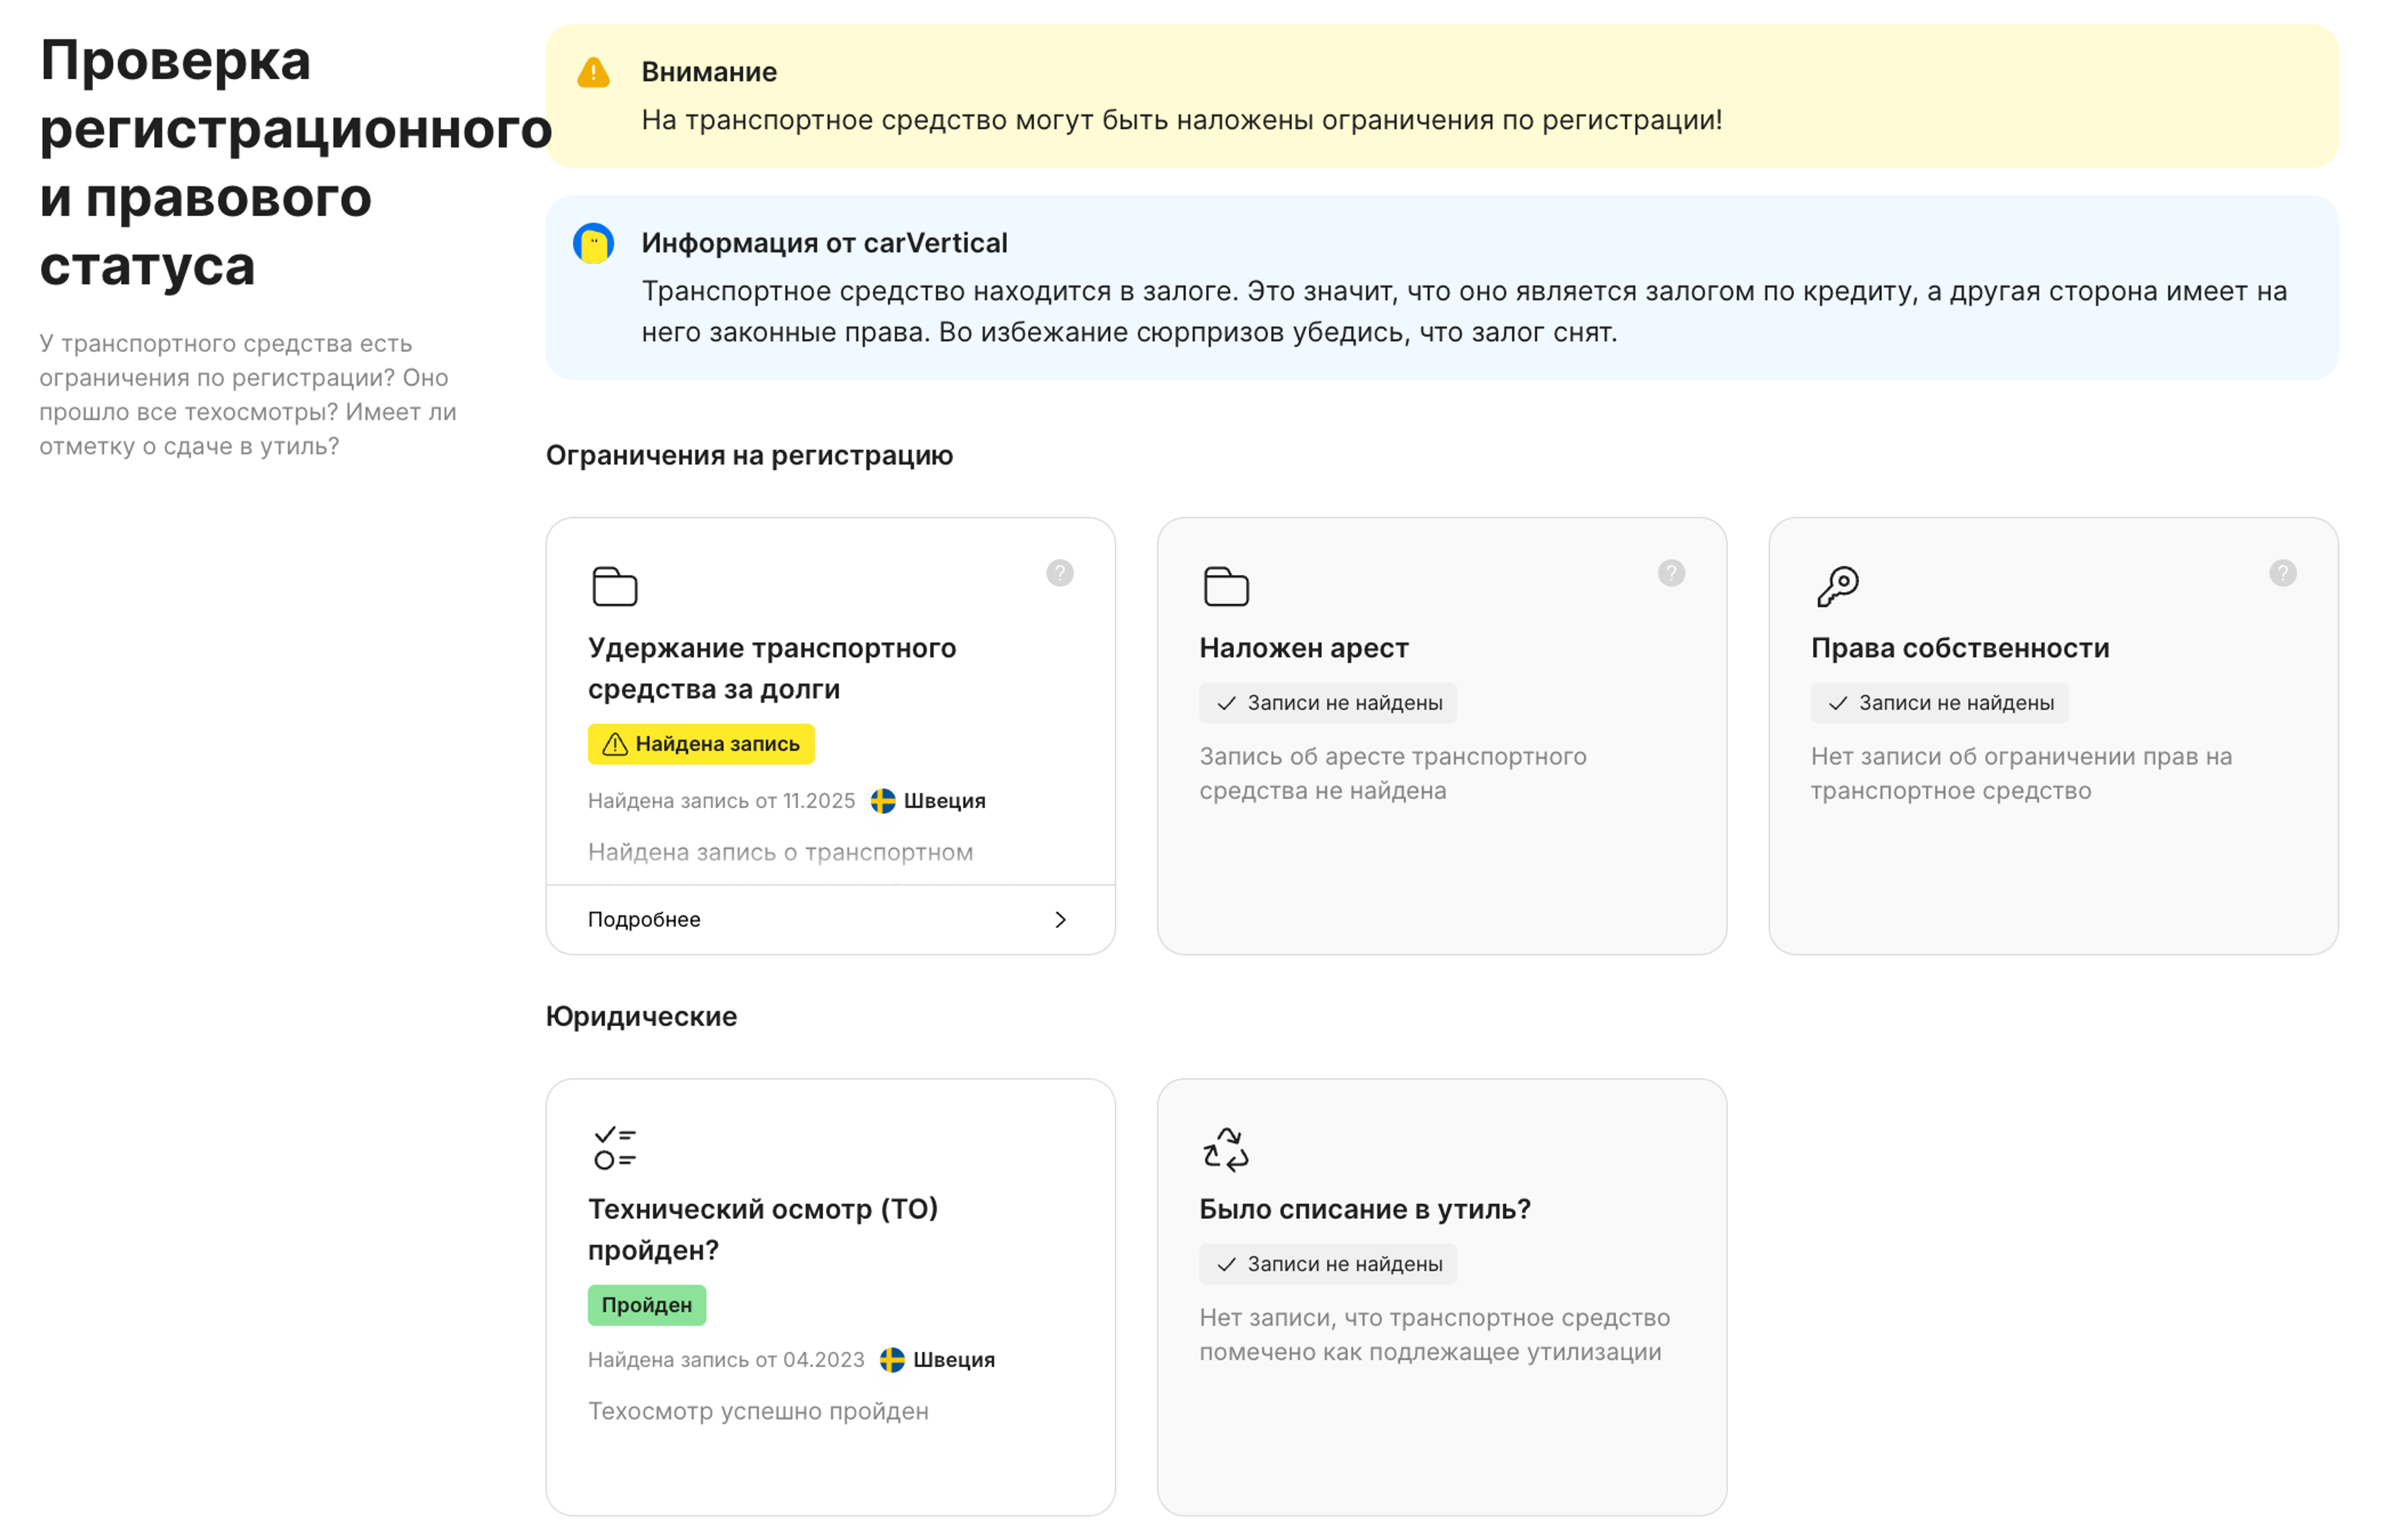Click truncated text Найдена запись о транспортном
The image size is (2382, 1540).
780,853
